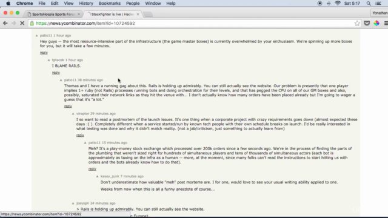
Task: Open patio11 user profile on first comment
Action: point(46,36)
